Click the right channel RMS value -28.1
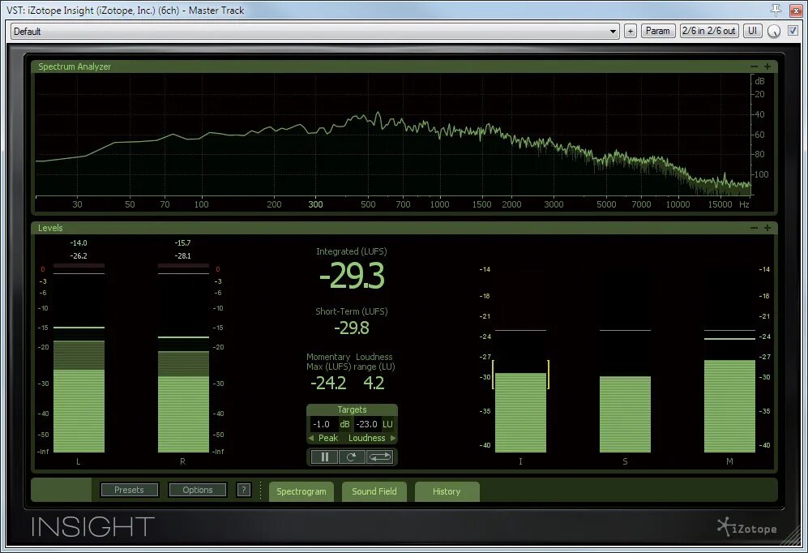This screenshot has height=553, width=808. (182, 255)
